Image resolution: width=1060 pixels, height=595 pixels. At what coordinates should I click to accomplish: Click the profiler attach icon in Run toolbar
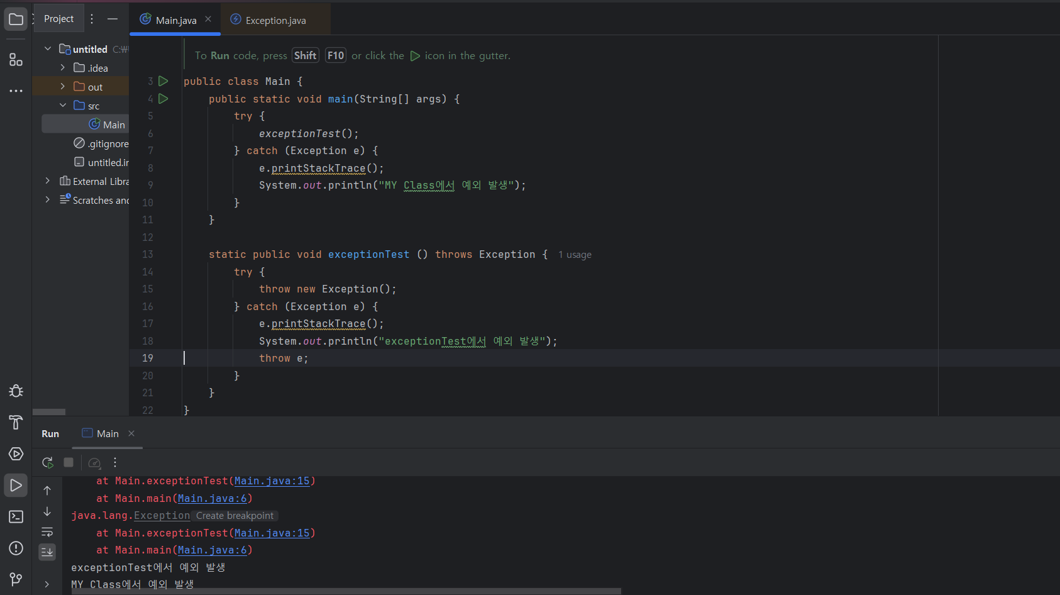coord(94,463)
